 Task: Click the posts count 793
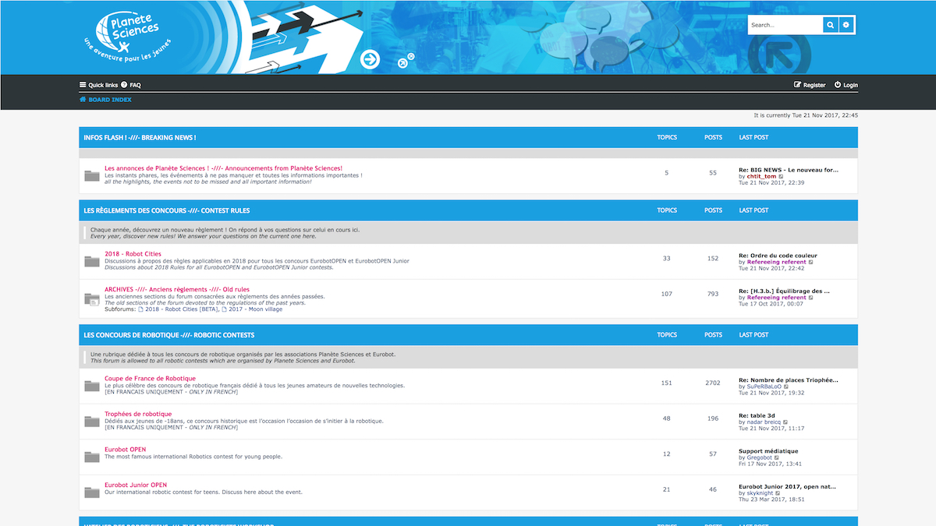713,294
